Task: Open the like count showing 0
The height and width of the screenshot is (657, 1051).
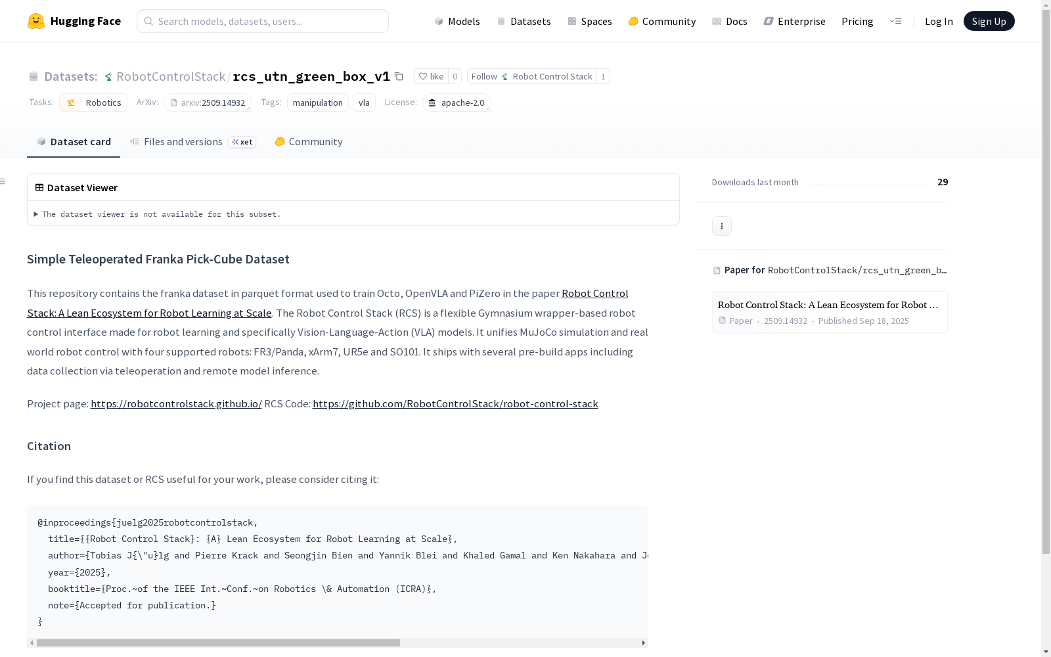Action: pyautogui.click(x=455, y=76)
